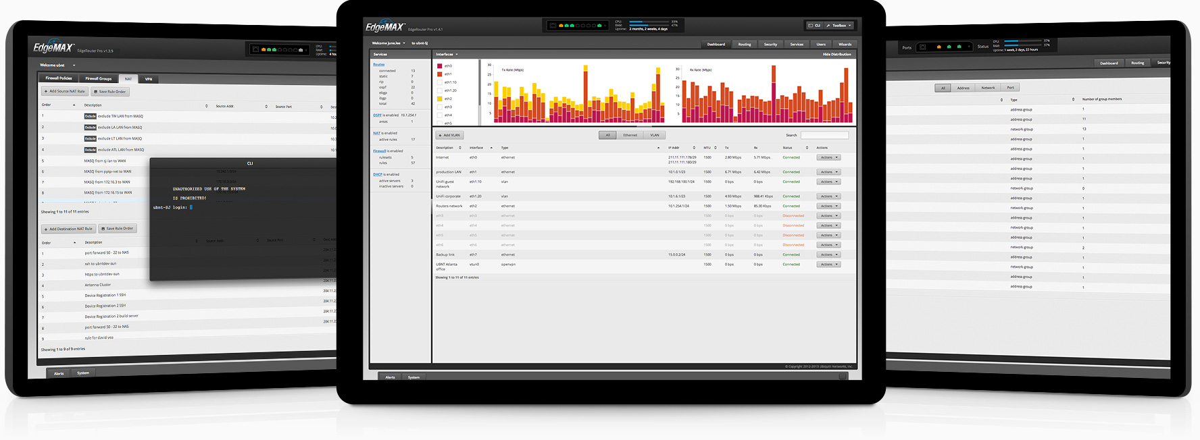Switch to Routing tab on center screen
This screenshot has width=1200, height=440.
click(745, 45)
